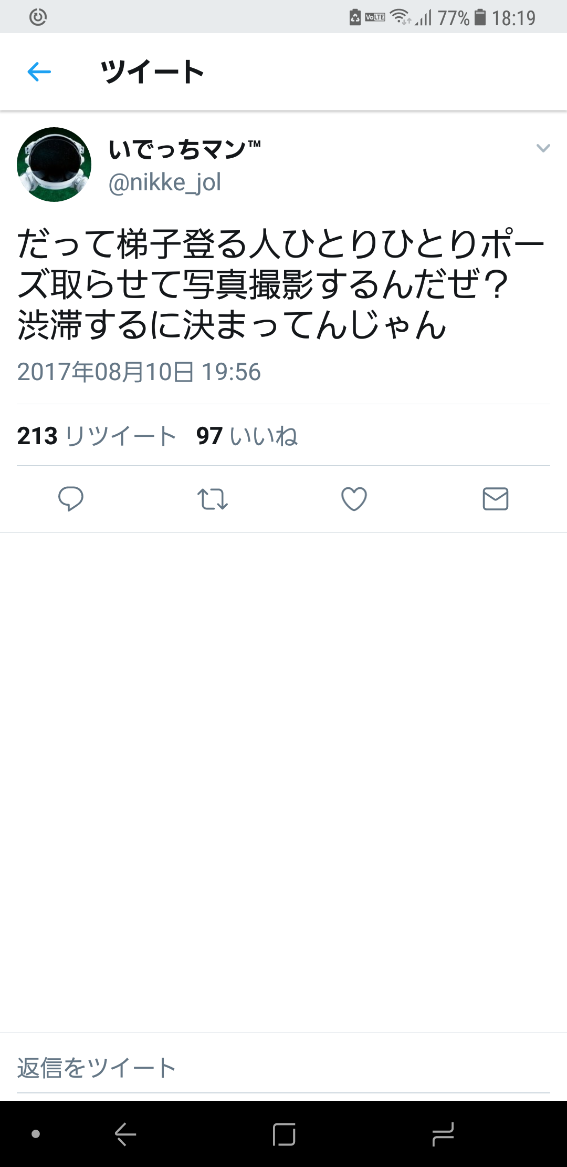
Task: Open the @nikke_jol username handle
Action: 165,182
